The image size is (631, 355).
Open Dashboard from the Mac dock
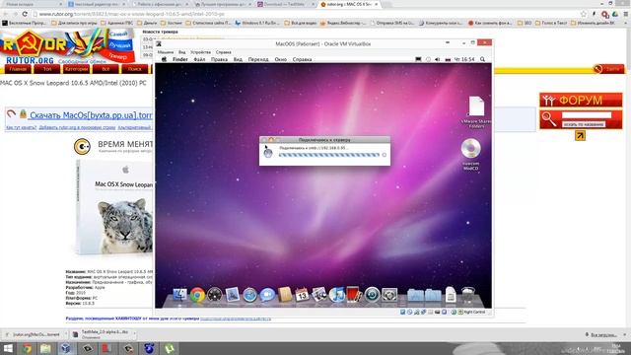(215, 295)
